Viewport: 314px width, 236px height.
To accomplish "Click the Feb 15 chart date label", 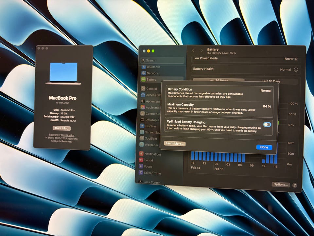I will [219, 169].
